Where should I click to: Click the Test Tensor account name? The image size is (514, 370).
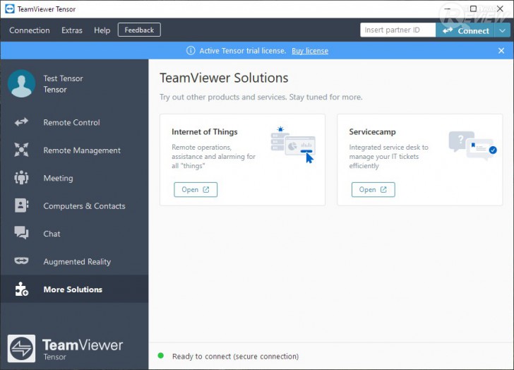[x=64, y=78]
